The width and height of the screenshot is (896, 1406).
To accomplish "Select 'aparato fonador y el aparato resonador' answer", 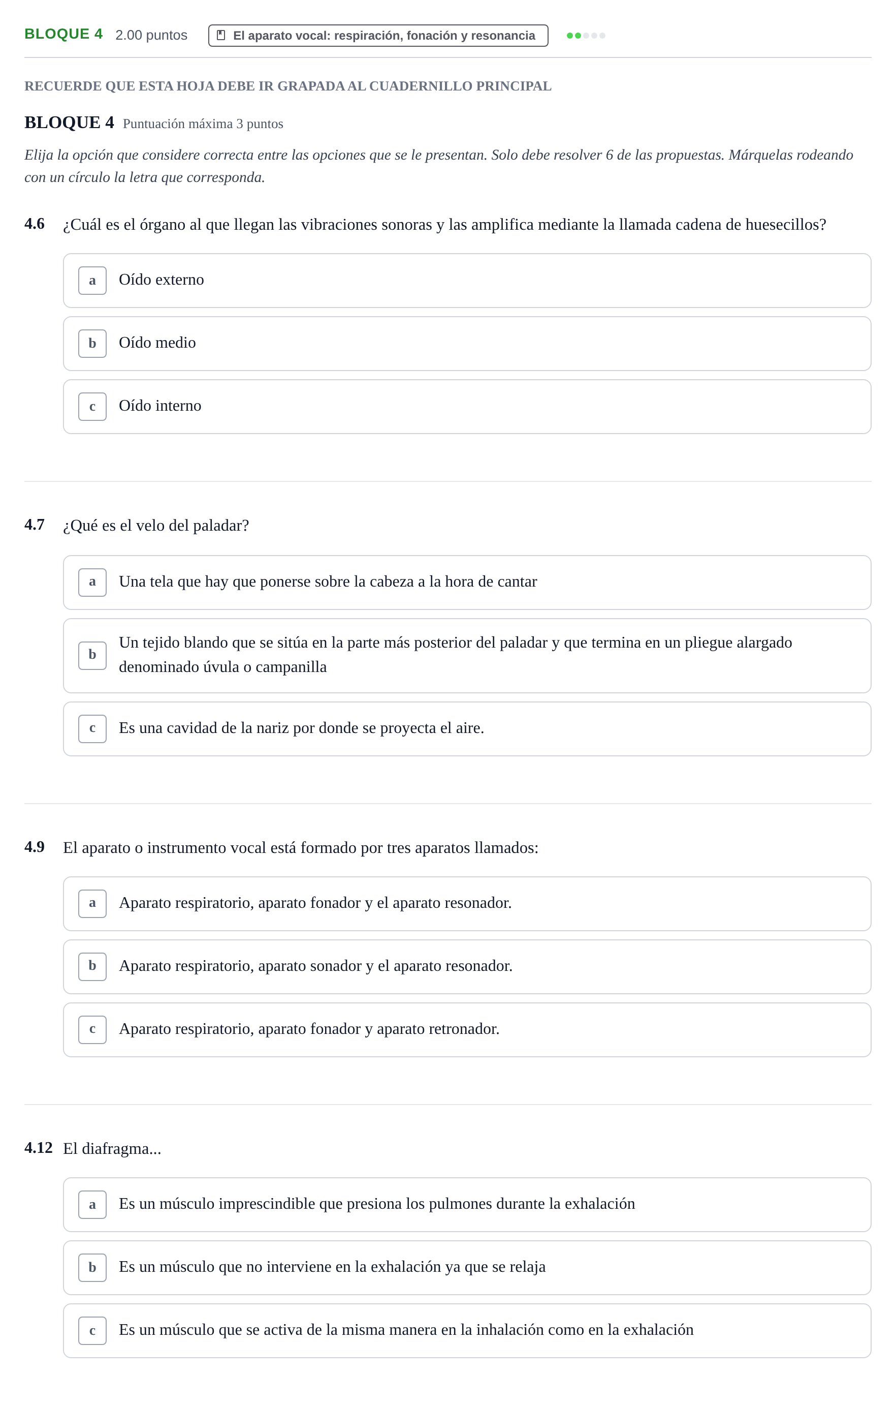I will (x=467, y=903).
